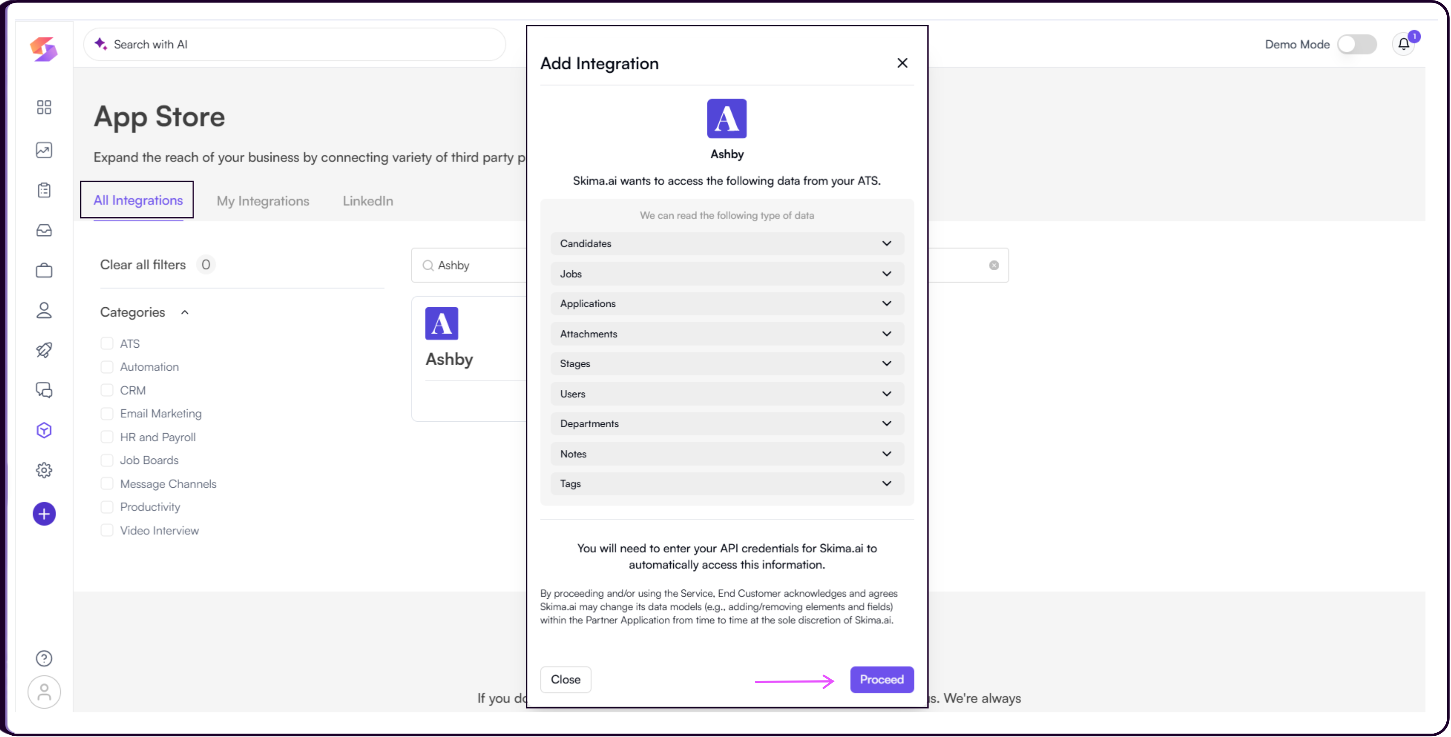Open the dashboard grid icon in sidebar
Screen dimensions: 1451x737
(44, 107)
